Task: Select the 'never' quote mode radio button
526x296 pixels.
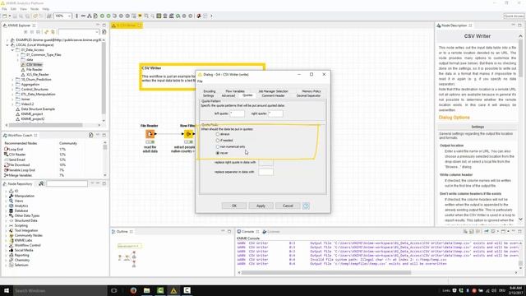Action: click(x=218, y=153)
